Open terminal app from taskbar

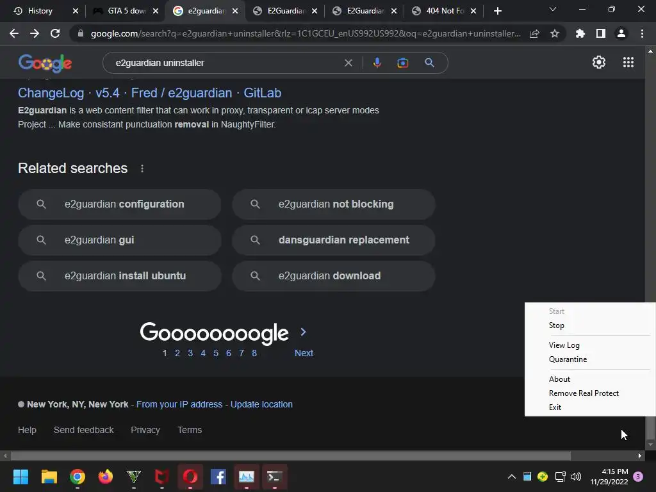pos(275,477)
